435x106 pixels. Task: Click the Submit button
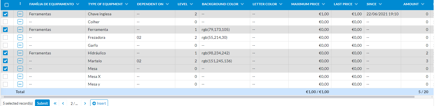tap(42, 103)
